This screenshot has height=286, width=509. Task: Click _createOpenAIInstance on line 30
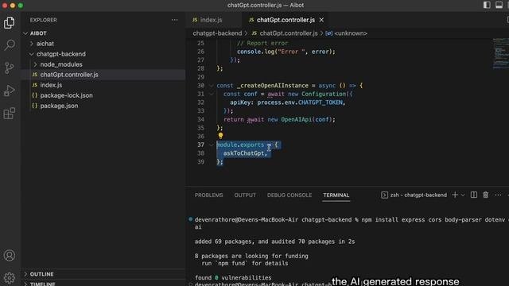coord(273,86)
